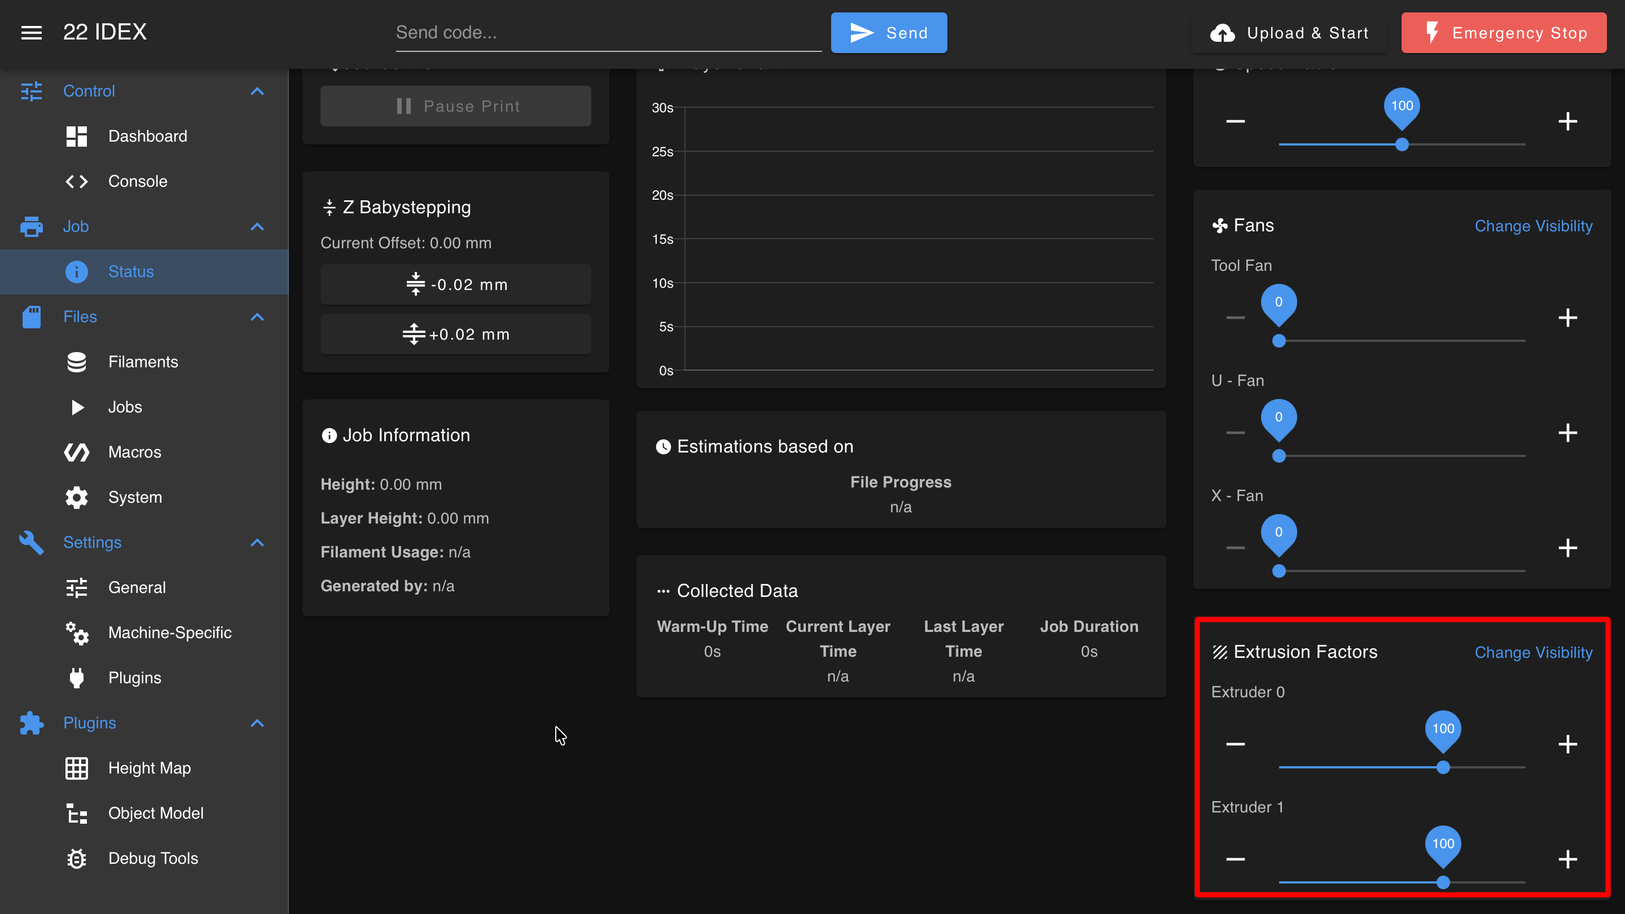Hit the Emergency Stop button
Image resolution: width=1625 pixels, height=914 pixels.
(x=1504, y=33)
